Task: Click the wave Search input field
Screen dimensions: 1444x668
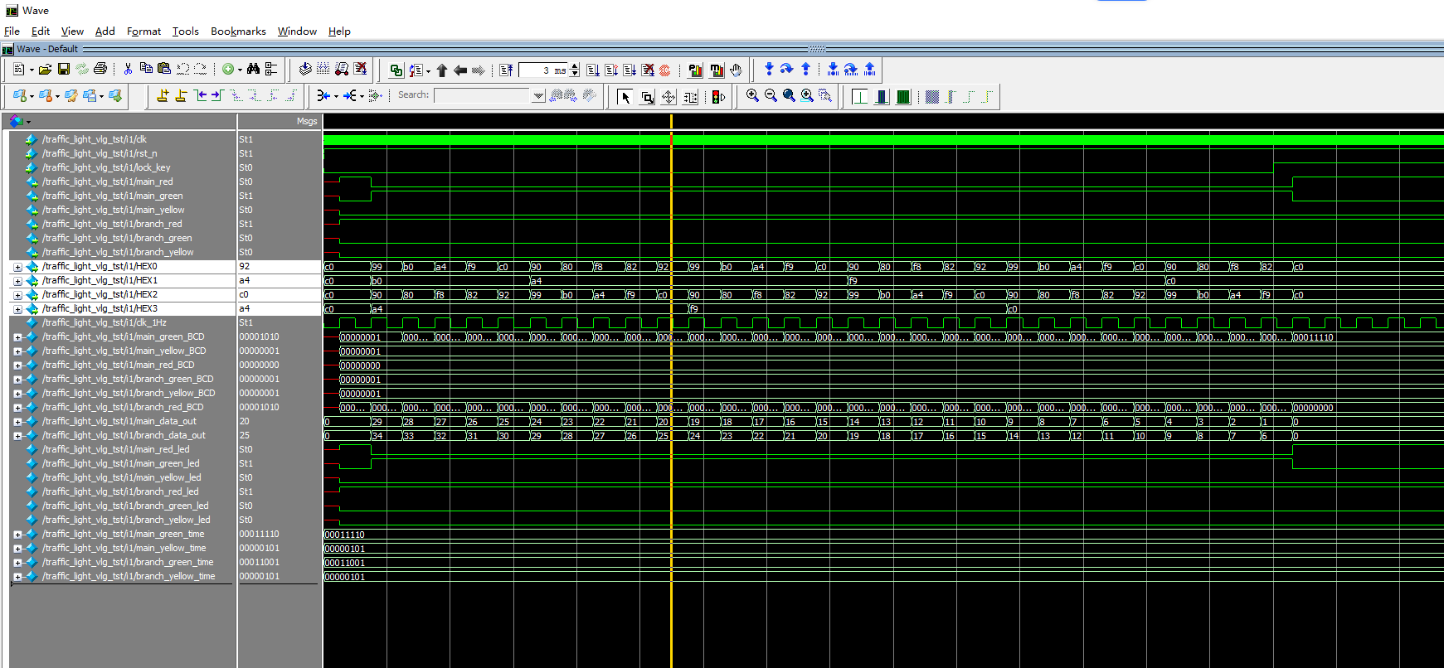Action: coord(482,95)
